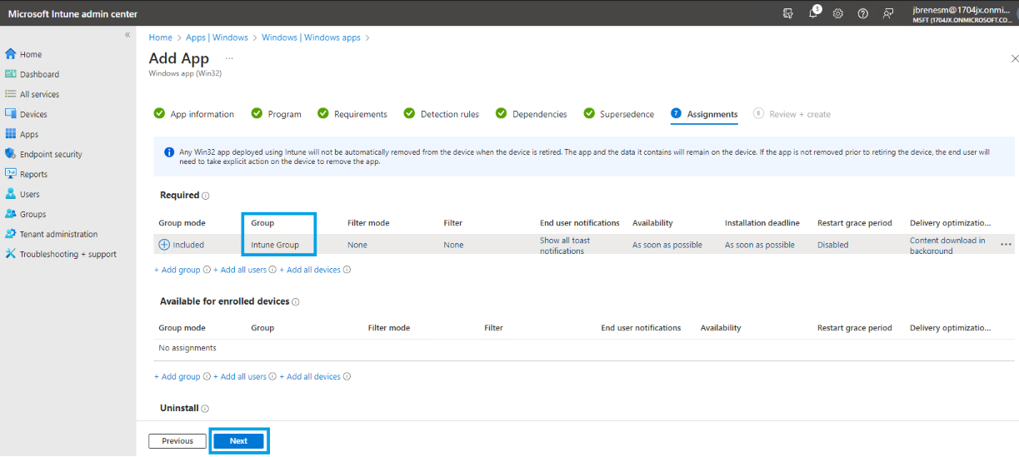Go to the Requirements step
Viewport: 1019px width, 457px height.
click(x=352, y=114)
